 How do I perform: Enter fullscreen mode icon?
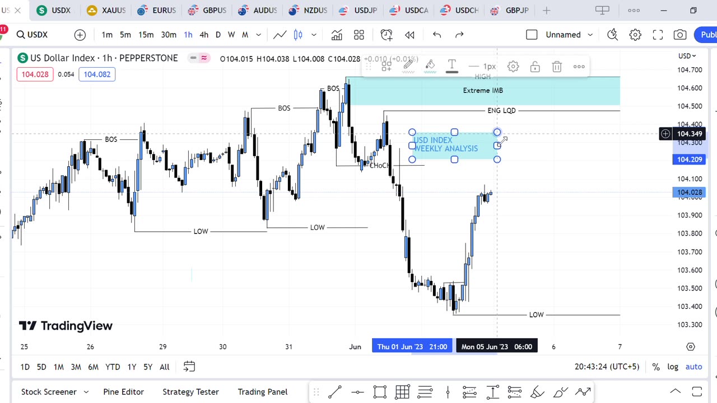point(658,35)
